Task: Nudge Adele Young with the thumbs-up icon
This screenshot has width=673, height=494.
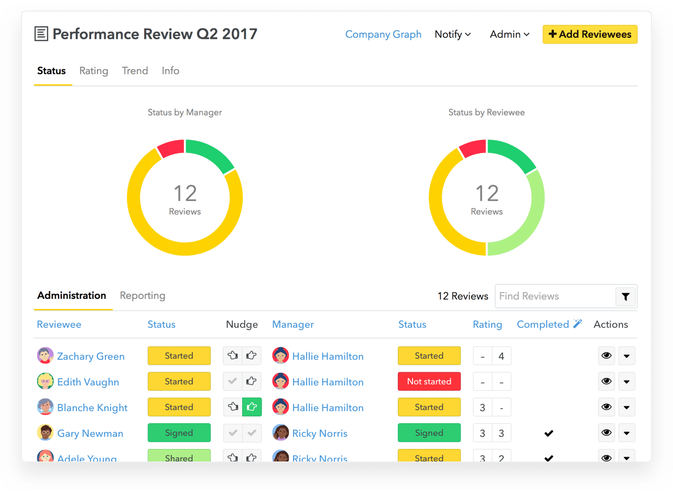Action: coord(251,457)
